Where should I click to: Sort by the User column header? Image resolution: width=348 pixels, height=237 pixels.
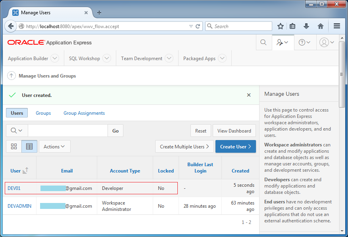click(x=15, y=171)
